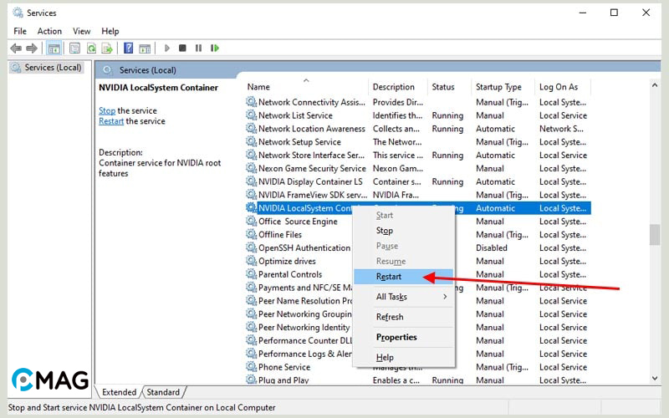Choose Restart in the context menu
The width and height of the screenshot is (669, 418).
pyautogui.click(x=403, y=277)
